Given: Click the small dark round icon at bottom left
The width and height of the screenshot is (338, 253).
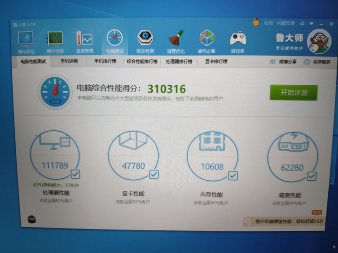Looking at the screenshot, I should point(32,219).
